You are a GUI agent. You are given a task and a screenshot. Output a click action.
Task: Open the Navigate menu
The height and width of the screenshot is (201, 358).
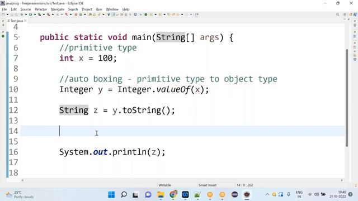click(58, 9)
